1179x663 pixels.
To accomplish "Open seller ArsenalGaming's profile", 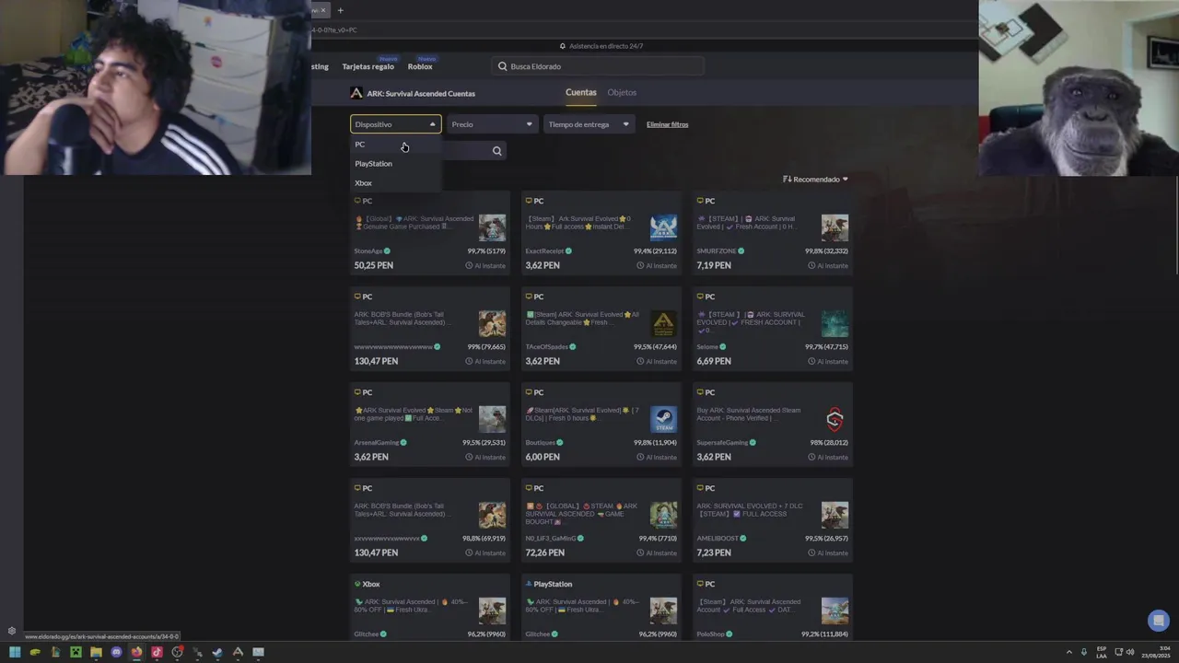I will [x=377, y=443].
